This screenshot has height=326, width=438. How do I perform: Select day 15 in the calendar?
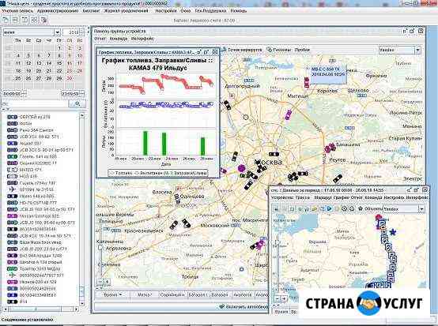click(59, 63)
